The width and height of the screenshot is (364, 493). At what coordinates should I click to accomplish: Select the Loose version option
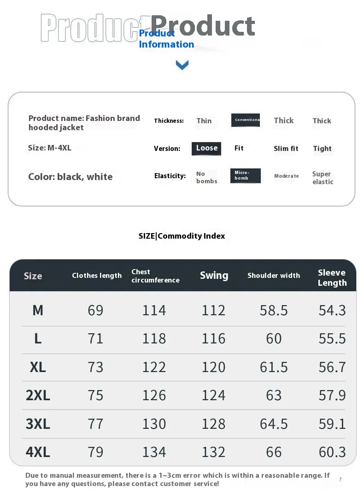click(x=206, y=148)
